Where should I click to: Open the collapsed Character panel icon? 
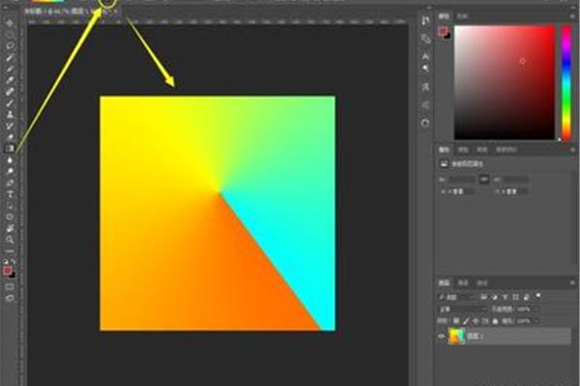[x=425, y=57]
